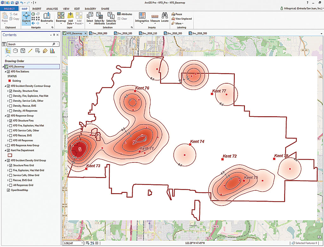Expand the KFD Response Area Group
This screenshot has width=324, height=247.
[x=5, y=145]
